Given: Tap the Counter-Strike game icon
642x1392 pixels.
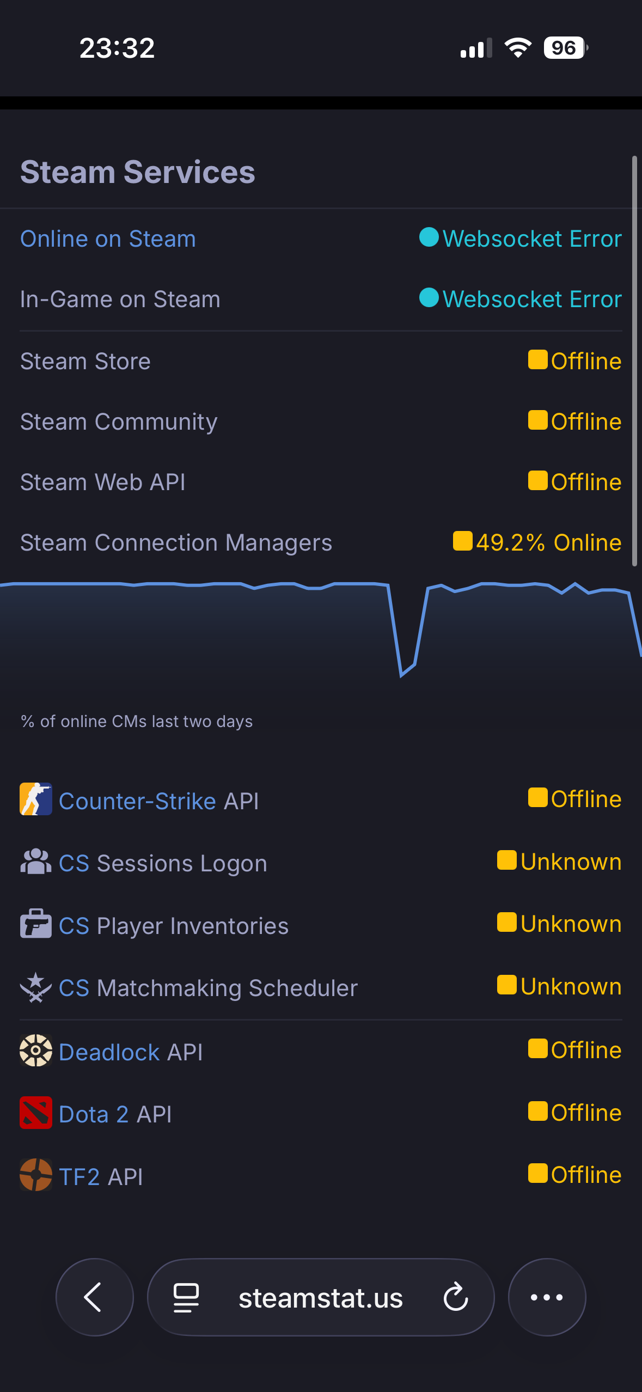Looking at the screenshot, I should (36, 799).
